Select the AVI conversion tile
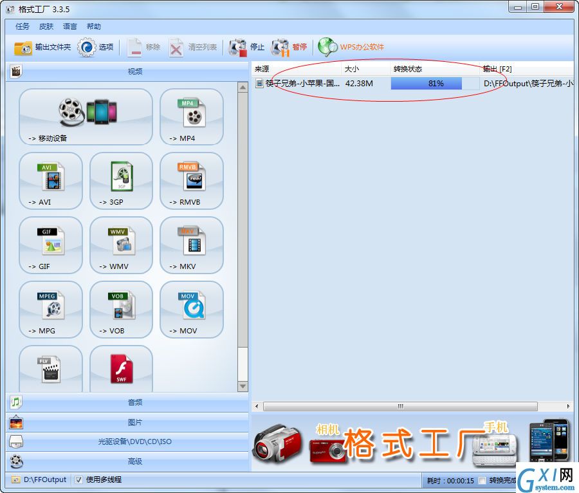The height and width of the screenshot is (493, 579). click(x=51, y=181)
